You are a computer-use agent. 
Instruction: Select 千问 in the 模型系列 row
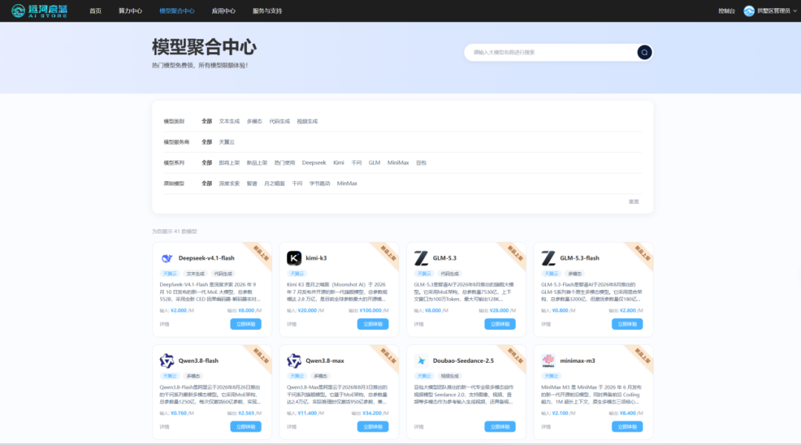tap(357, 163)
